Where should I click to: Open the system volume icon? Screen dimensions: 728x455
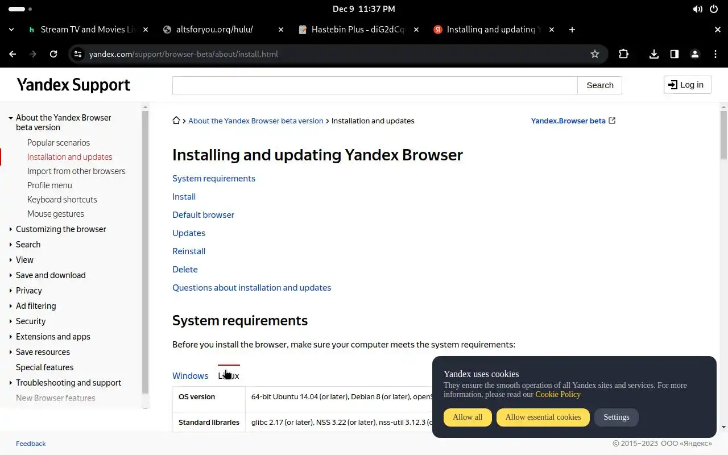pyautogui.click(x=698, y=9)
